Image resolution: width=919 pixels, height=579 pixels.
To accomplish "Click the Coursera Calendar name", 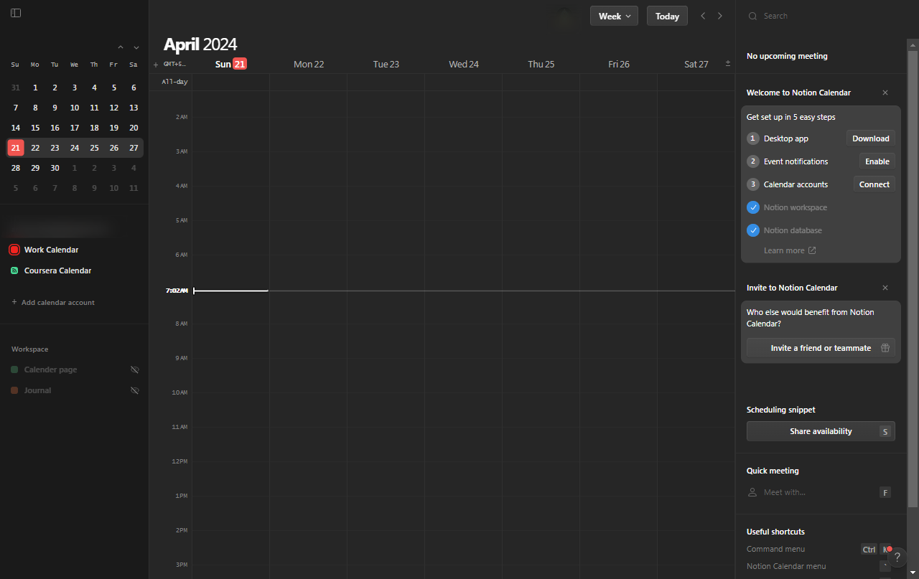I will coord(58,270).
